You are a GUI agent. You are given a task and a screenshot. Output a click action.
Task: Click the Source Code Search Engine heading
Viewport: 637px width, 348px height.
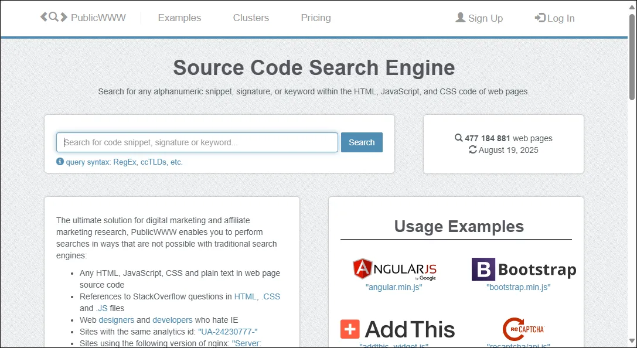(x=314, y=68)
